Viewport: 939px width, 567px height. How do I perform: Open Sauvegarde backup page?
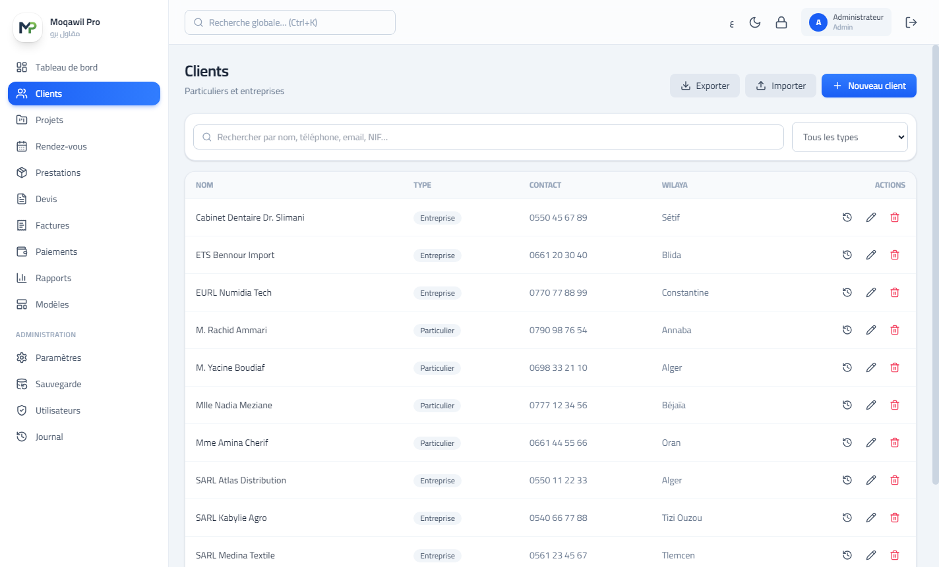84,384
